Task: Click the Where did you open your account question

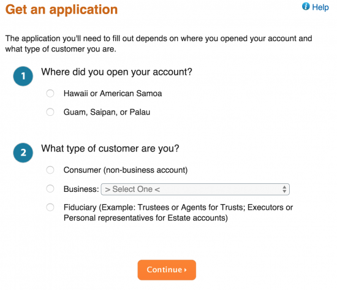Action: click(x=116, y=72)
